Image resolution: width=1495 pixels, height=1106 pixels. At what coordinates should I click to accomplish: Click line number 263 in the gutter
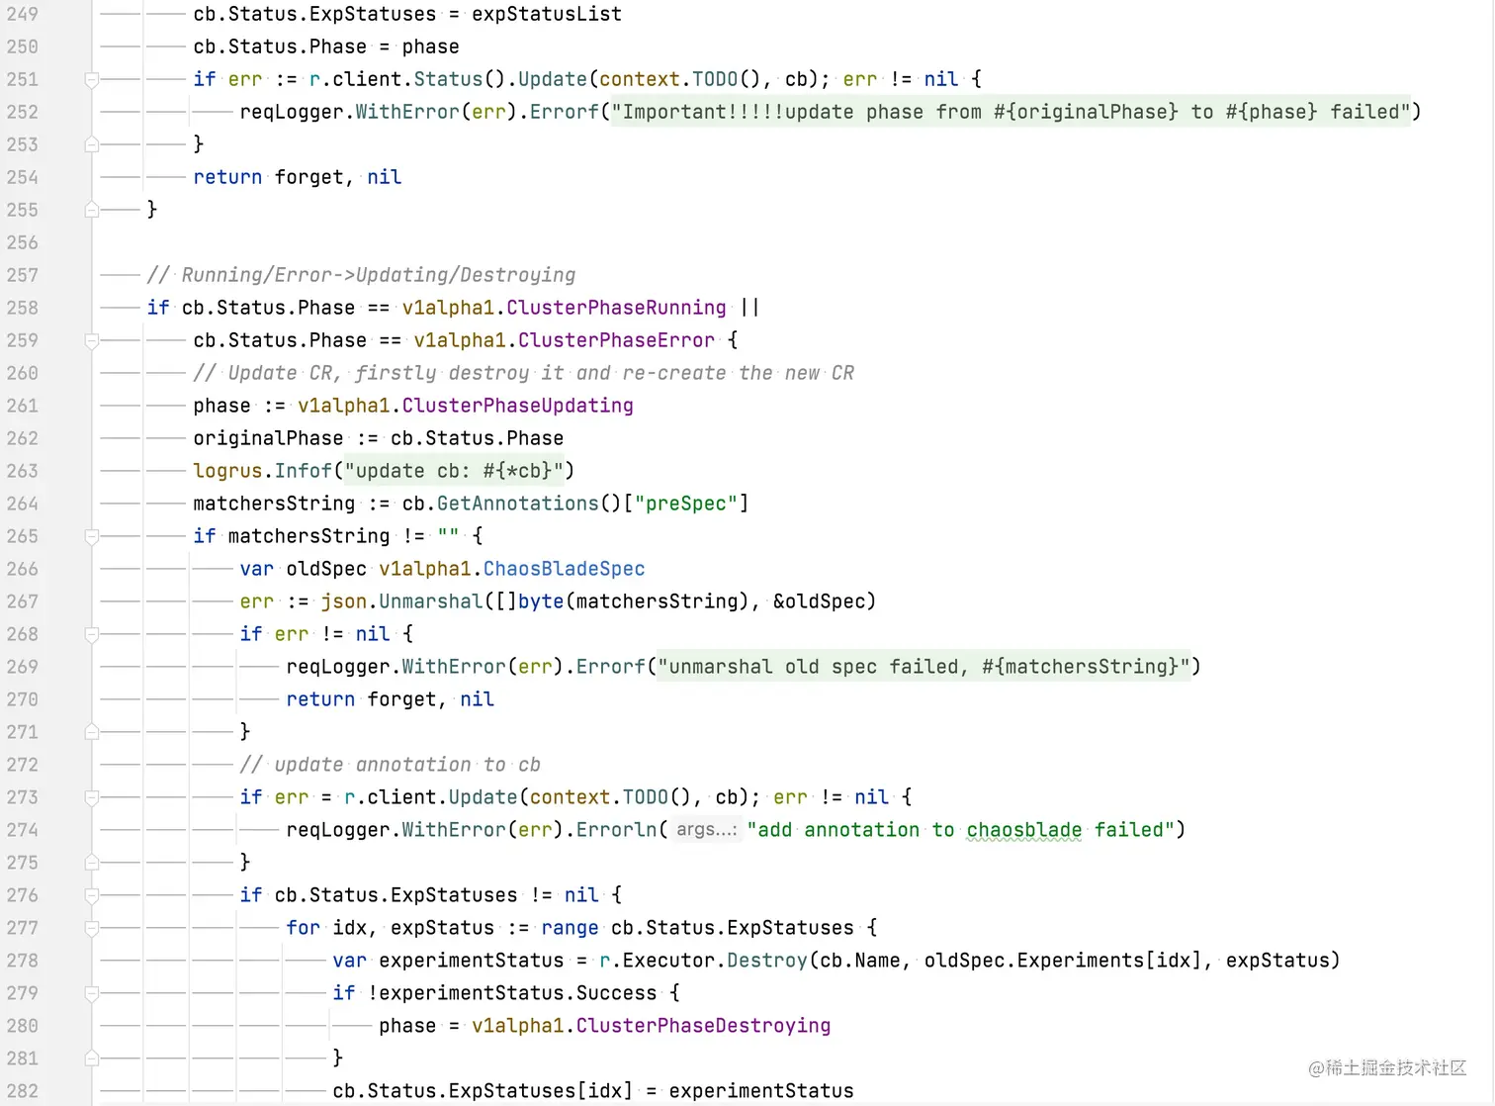pyautogui.click(x=22, y=471)
